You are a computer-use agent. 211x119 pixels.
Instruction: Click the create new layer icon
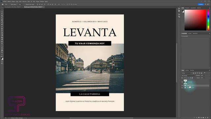coord(205,118)
